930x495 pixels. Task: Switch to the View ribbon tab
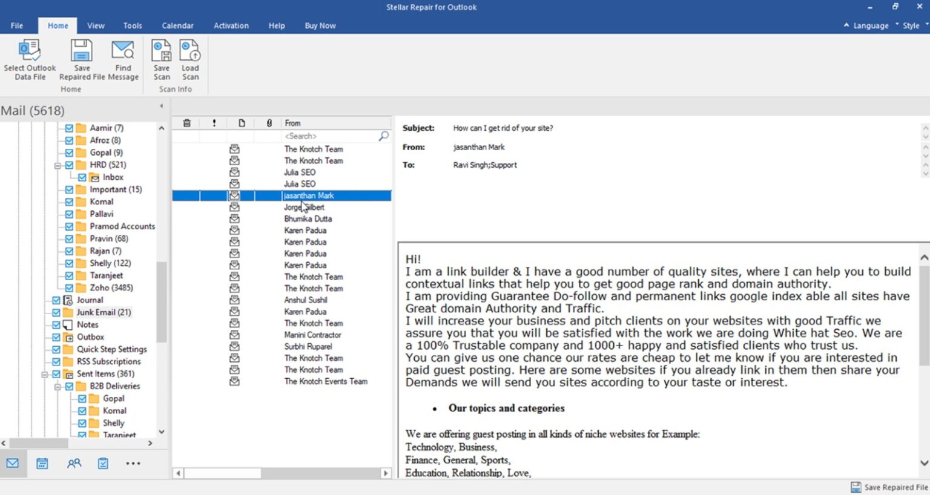[x=96, y=25]
